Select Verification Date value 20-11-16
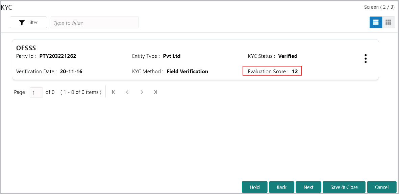Viewport: 399px width, 194px height. coord(71,72)
